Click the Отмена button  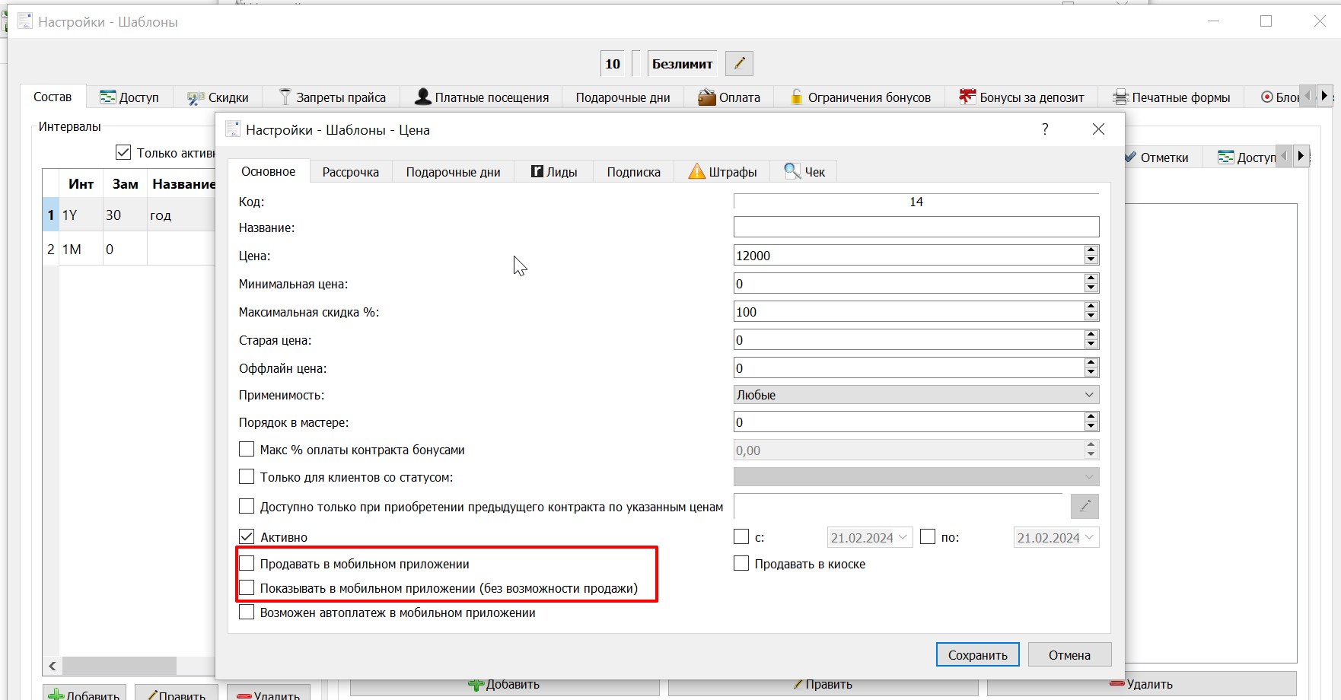1069,654
